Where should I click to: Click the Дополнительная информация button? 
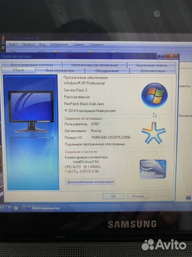coord(90,182)
